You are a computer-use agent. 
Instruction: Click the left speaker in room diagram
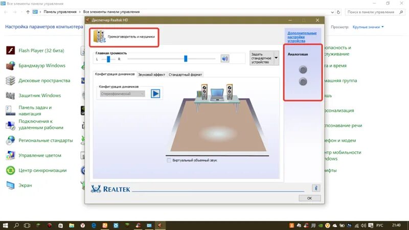click(x=204, y=91)
